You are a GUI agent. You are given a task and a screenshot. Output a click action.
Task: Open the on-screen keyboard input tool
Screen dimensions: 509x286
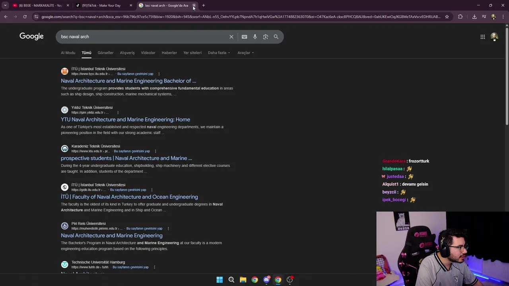click(x=245, y=37)
